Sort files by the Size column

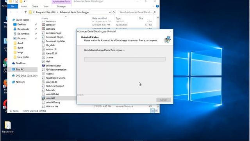[x=141, y=18]
